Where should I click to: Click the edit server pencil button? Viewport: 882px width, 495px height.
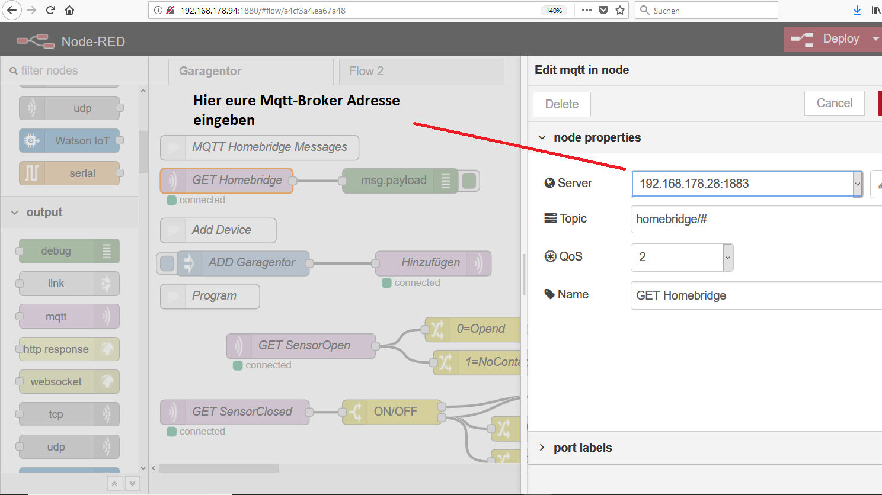coord(877,184)
